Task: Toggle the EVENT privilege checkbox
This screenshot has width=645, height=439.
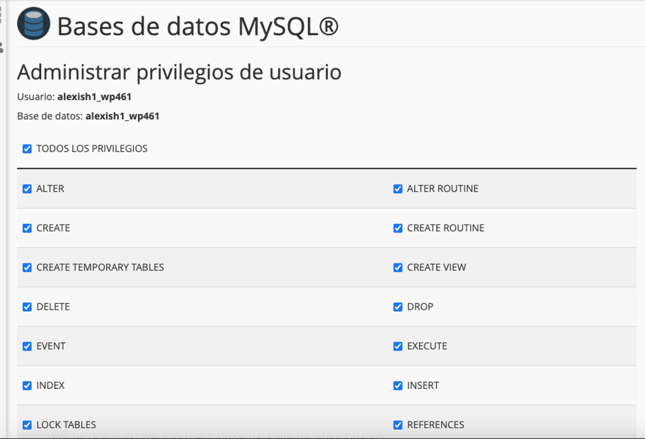Action: point(27,346)
